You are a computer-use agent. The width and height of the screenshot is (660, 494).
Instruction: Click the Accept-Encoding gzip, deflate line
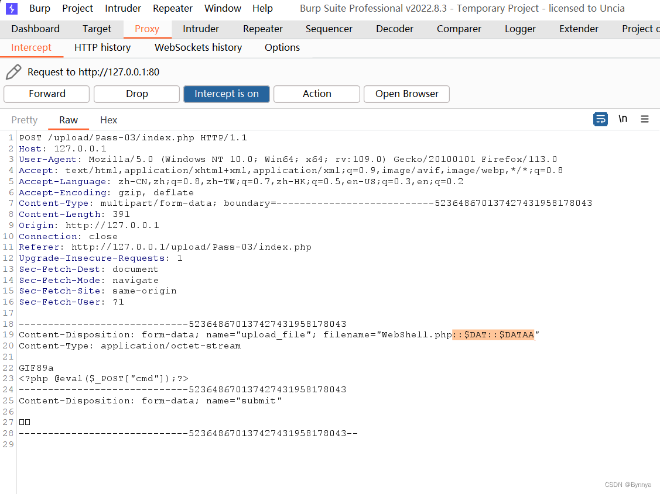(106, 192)
